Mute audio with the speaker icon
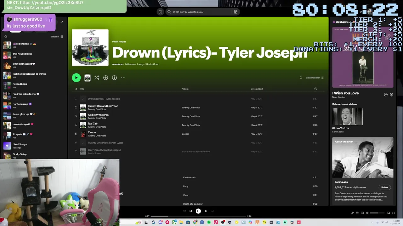Image resolution: width=403 pixels, height=226 pixels. click(x=367, y=213)
